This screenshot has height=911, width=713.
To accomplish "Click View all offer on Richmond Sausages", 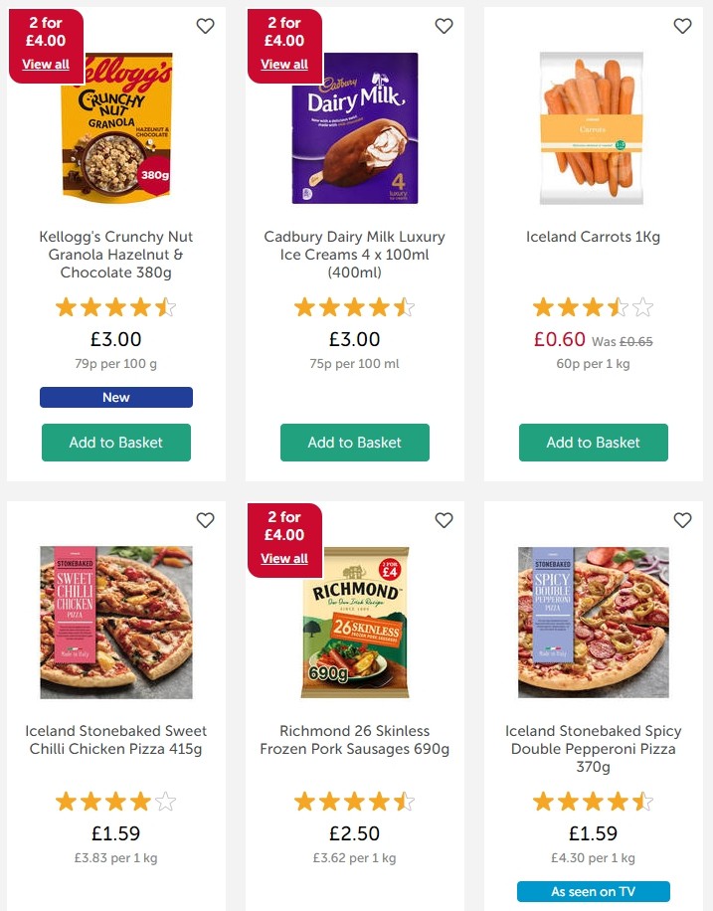I will (284, 559).
